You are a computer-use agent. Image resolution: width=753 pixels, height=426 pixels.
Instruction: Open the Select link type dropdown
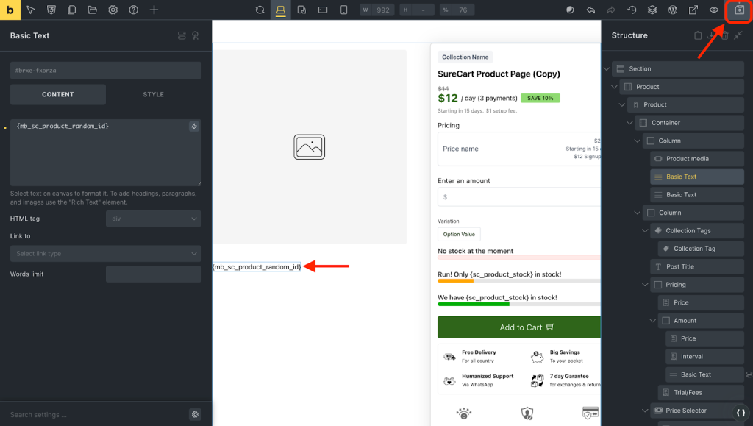pyautogui.click(x=105, y=254)
